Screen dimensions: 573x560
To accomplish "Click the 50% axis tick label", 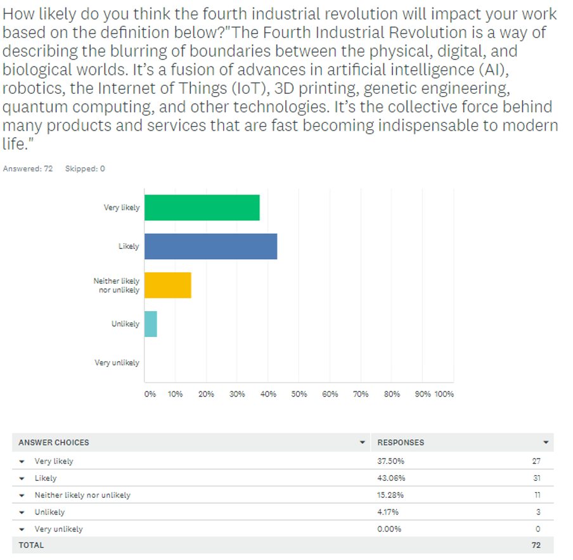I will pyautogui.click(x=299, y=394).
